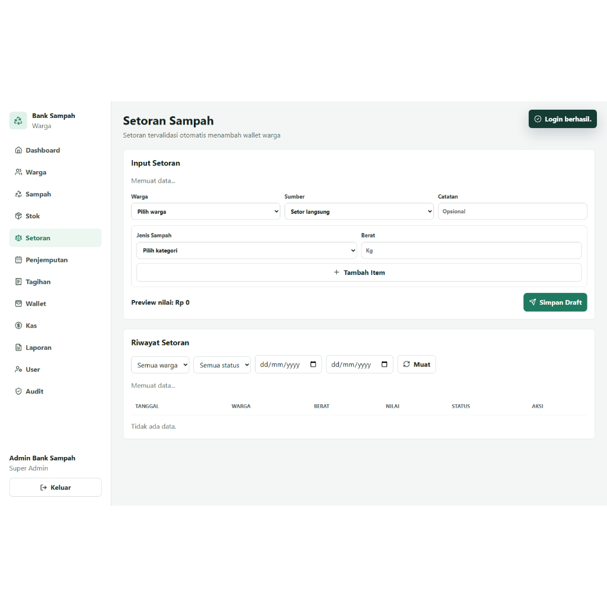Open the Sumber Setor langsung dropdown
607x607 pixels.
359,212
